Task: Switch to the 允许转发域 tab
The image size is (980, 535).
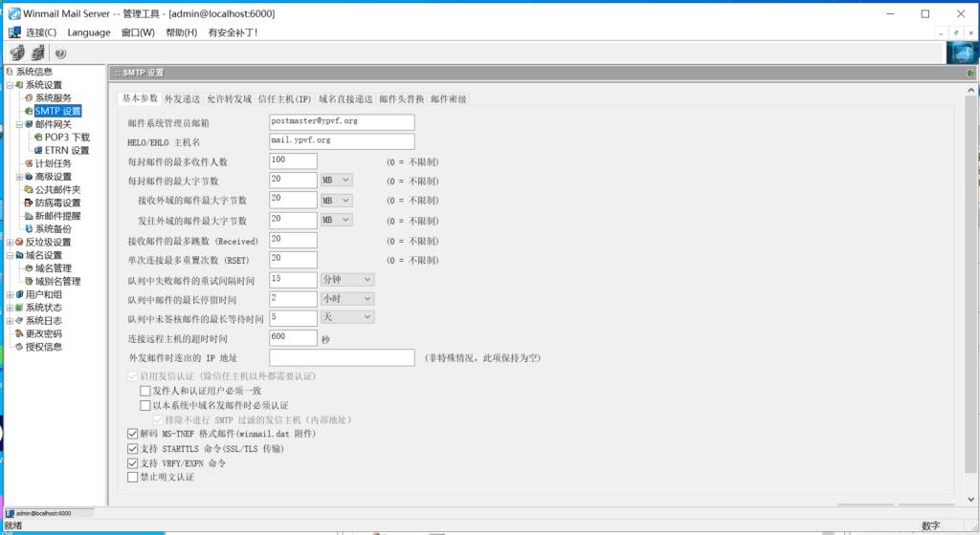Action: coord(229,99)
